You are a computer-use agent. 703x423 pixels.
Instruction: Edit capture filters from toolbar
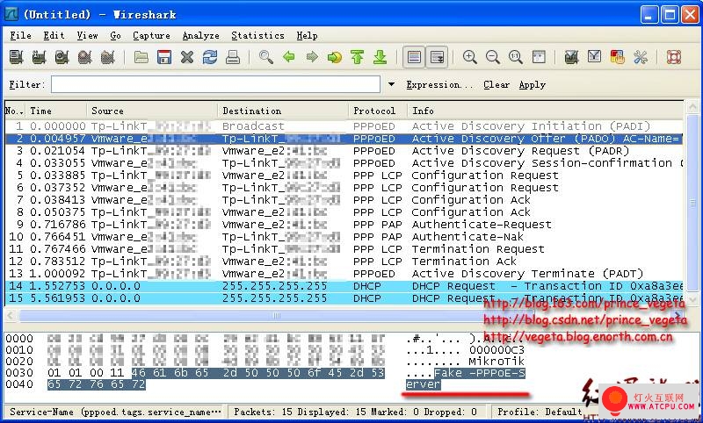(x=572, y=57)
